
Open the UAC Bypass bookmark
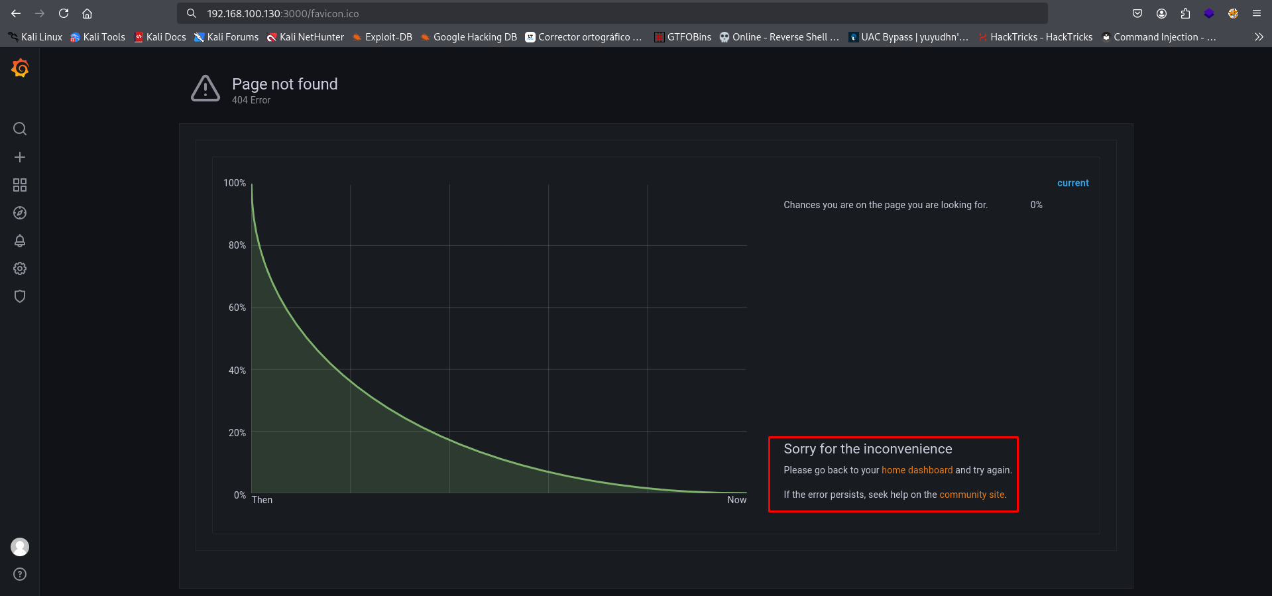(x=909, y=37)
